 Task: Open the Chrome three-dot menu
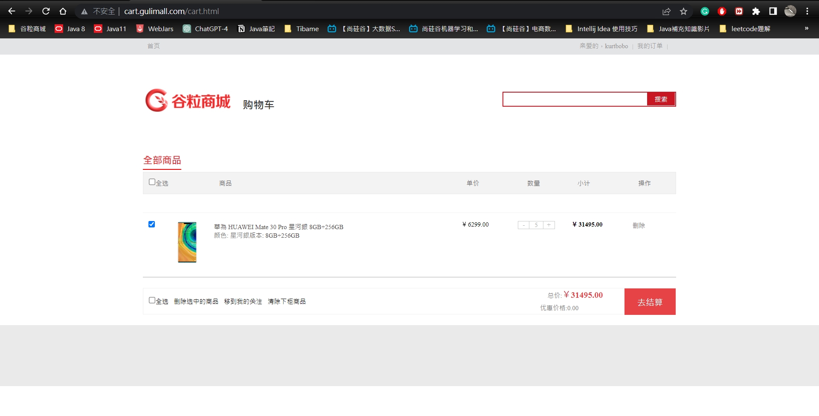click(807, 12)
